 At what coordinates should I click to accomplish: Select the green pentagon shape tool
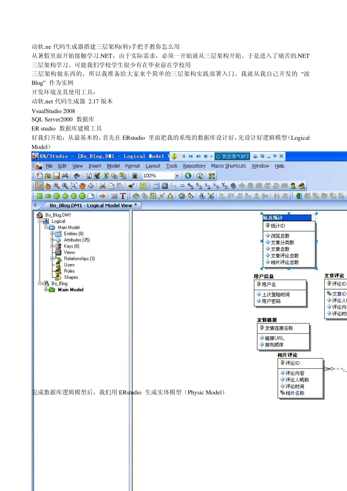pos(65,196)
